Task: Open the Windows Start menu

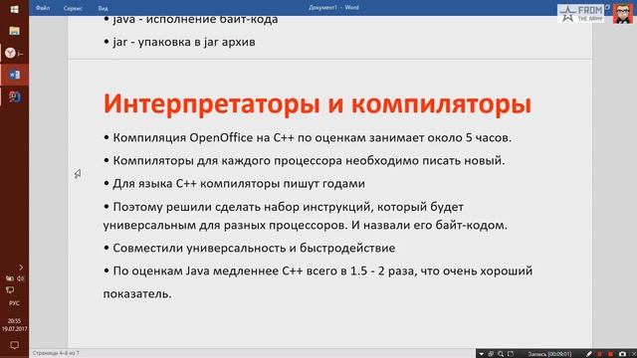Action: pyautogui.click(x=14, y=9)
